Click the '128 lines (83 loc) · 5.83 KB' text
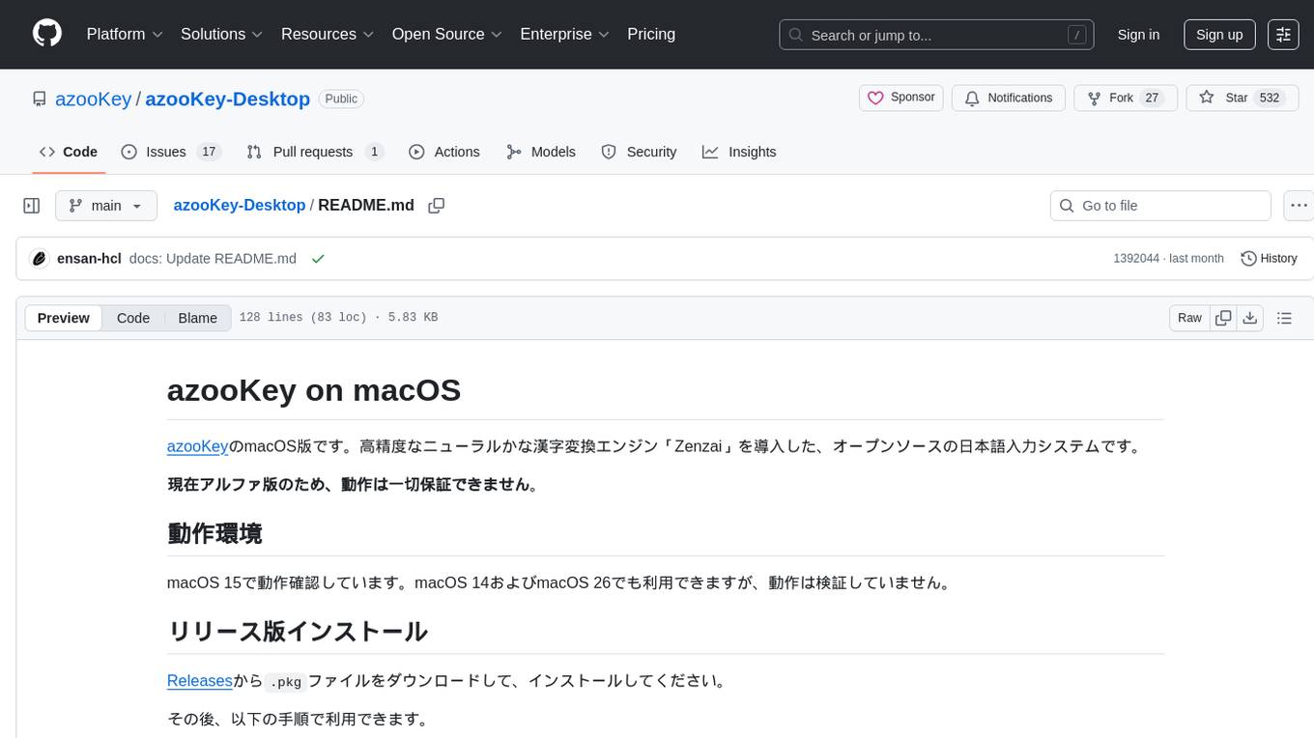1314x738 pixels. (x=338, y=318)
